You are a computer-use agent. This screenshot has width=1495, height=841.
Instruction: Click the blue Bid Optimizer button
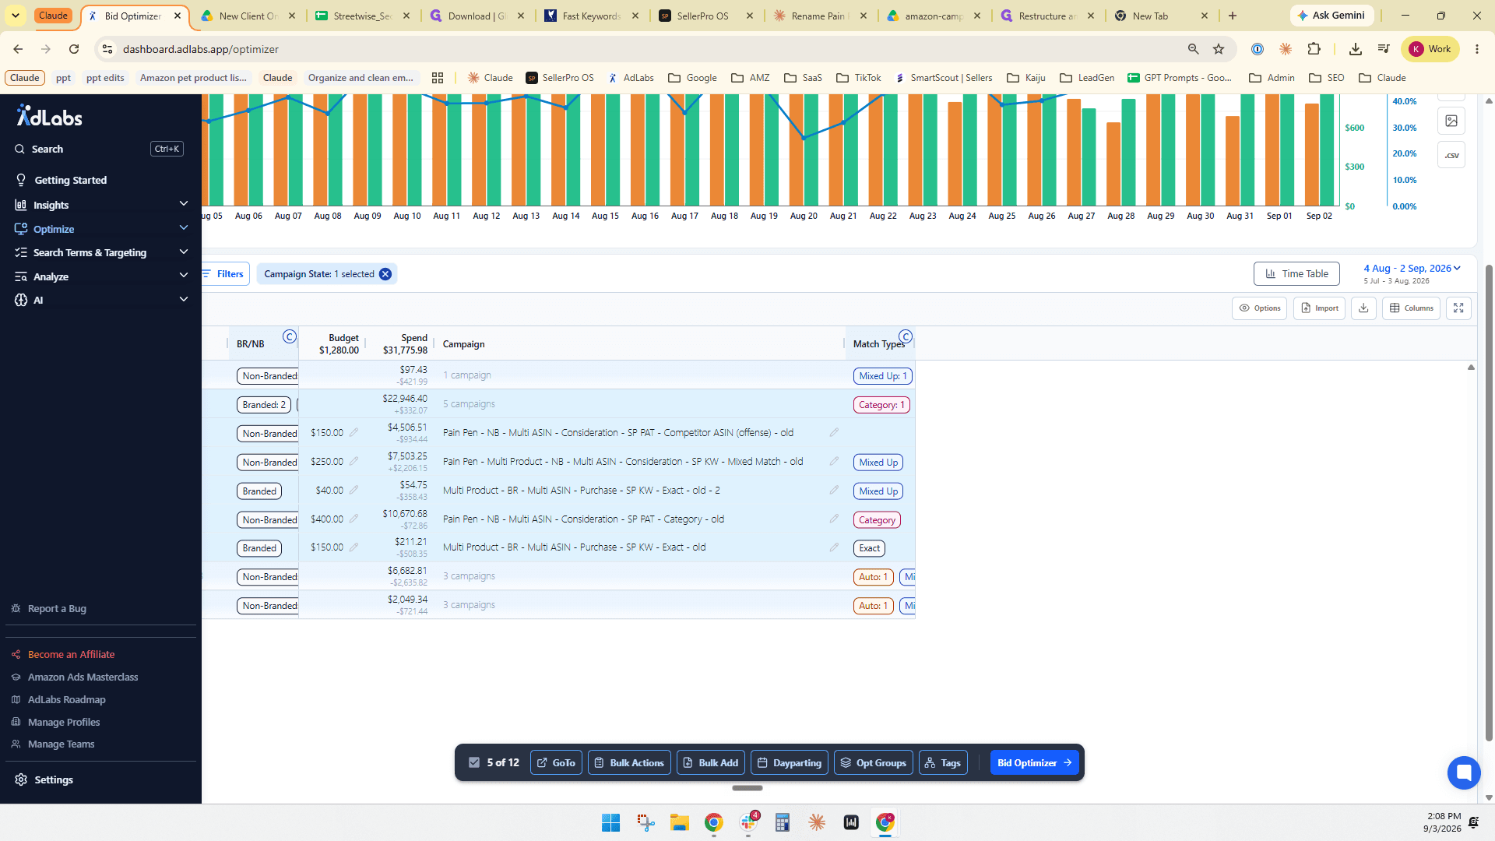click(x=1034, y=762)
